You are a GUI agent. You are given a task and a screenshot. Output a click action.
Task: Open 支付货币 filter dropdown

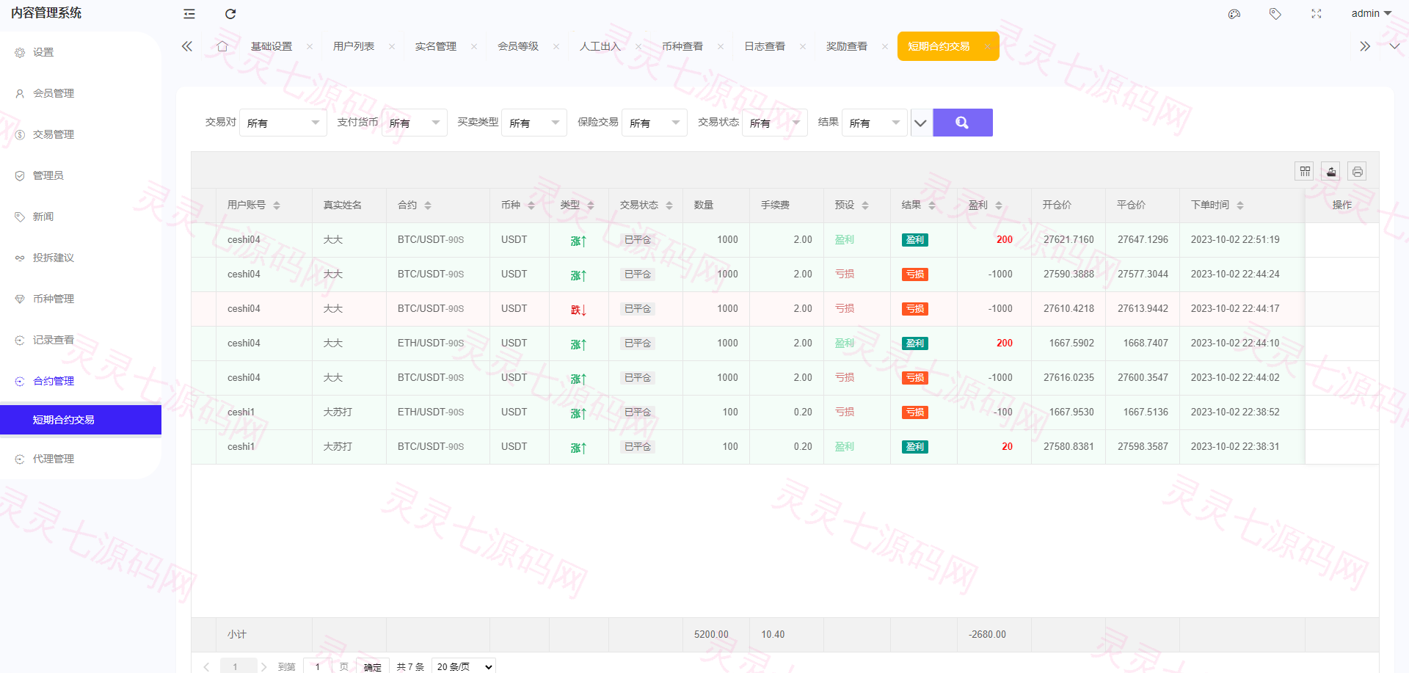click(414, 123)
